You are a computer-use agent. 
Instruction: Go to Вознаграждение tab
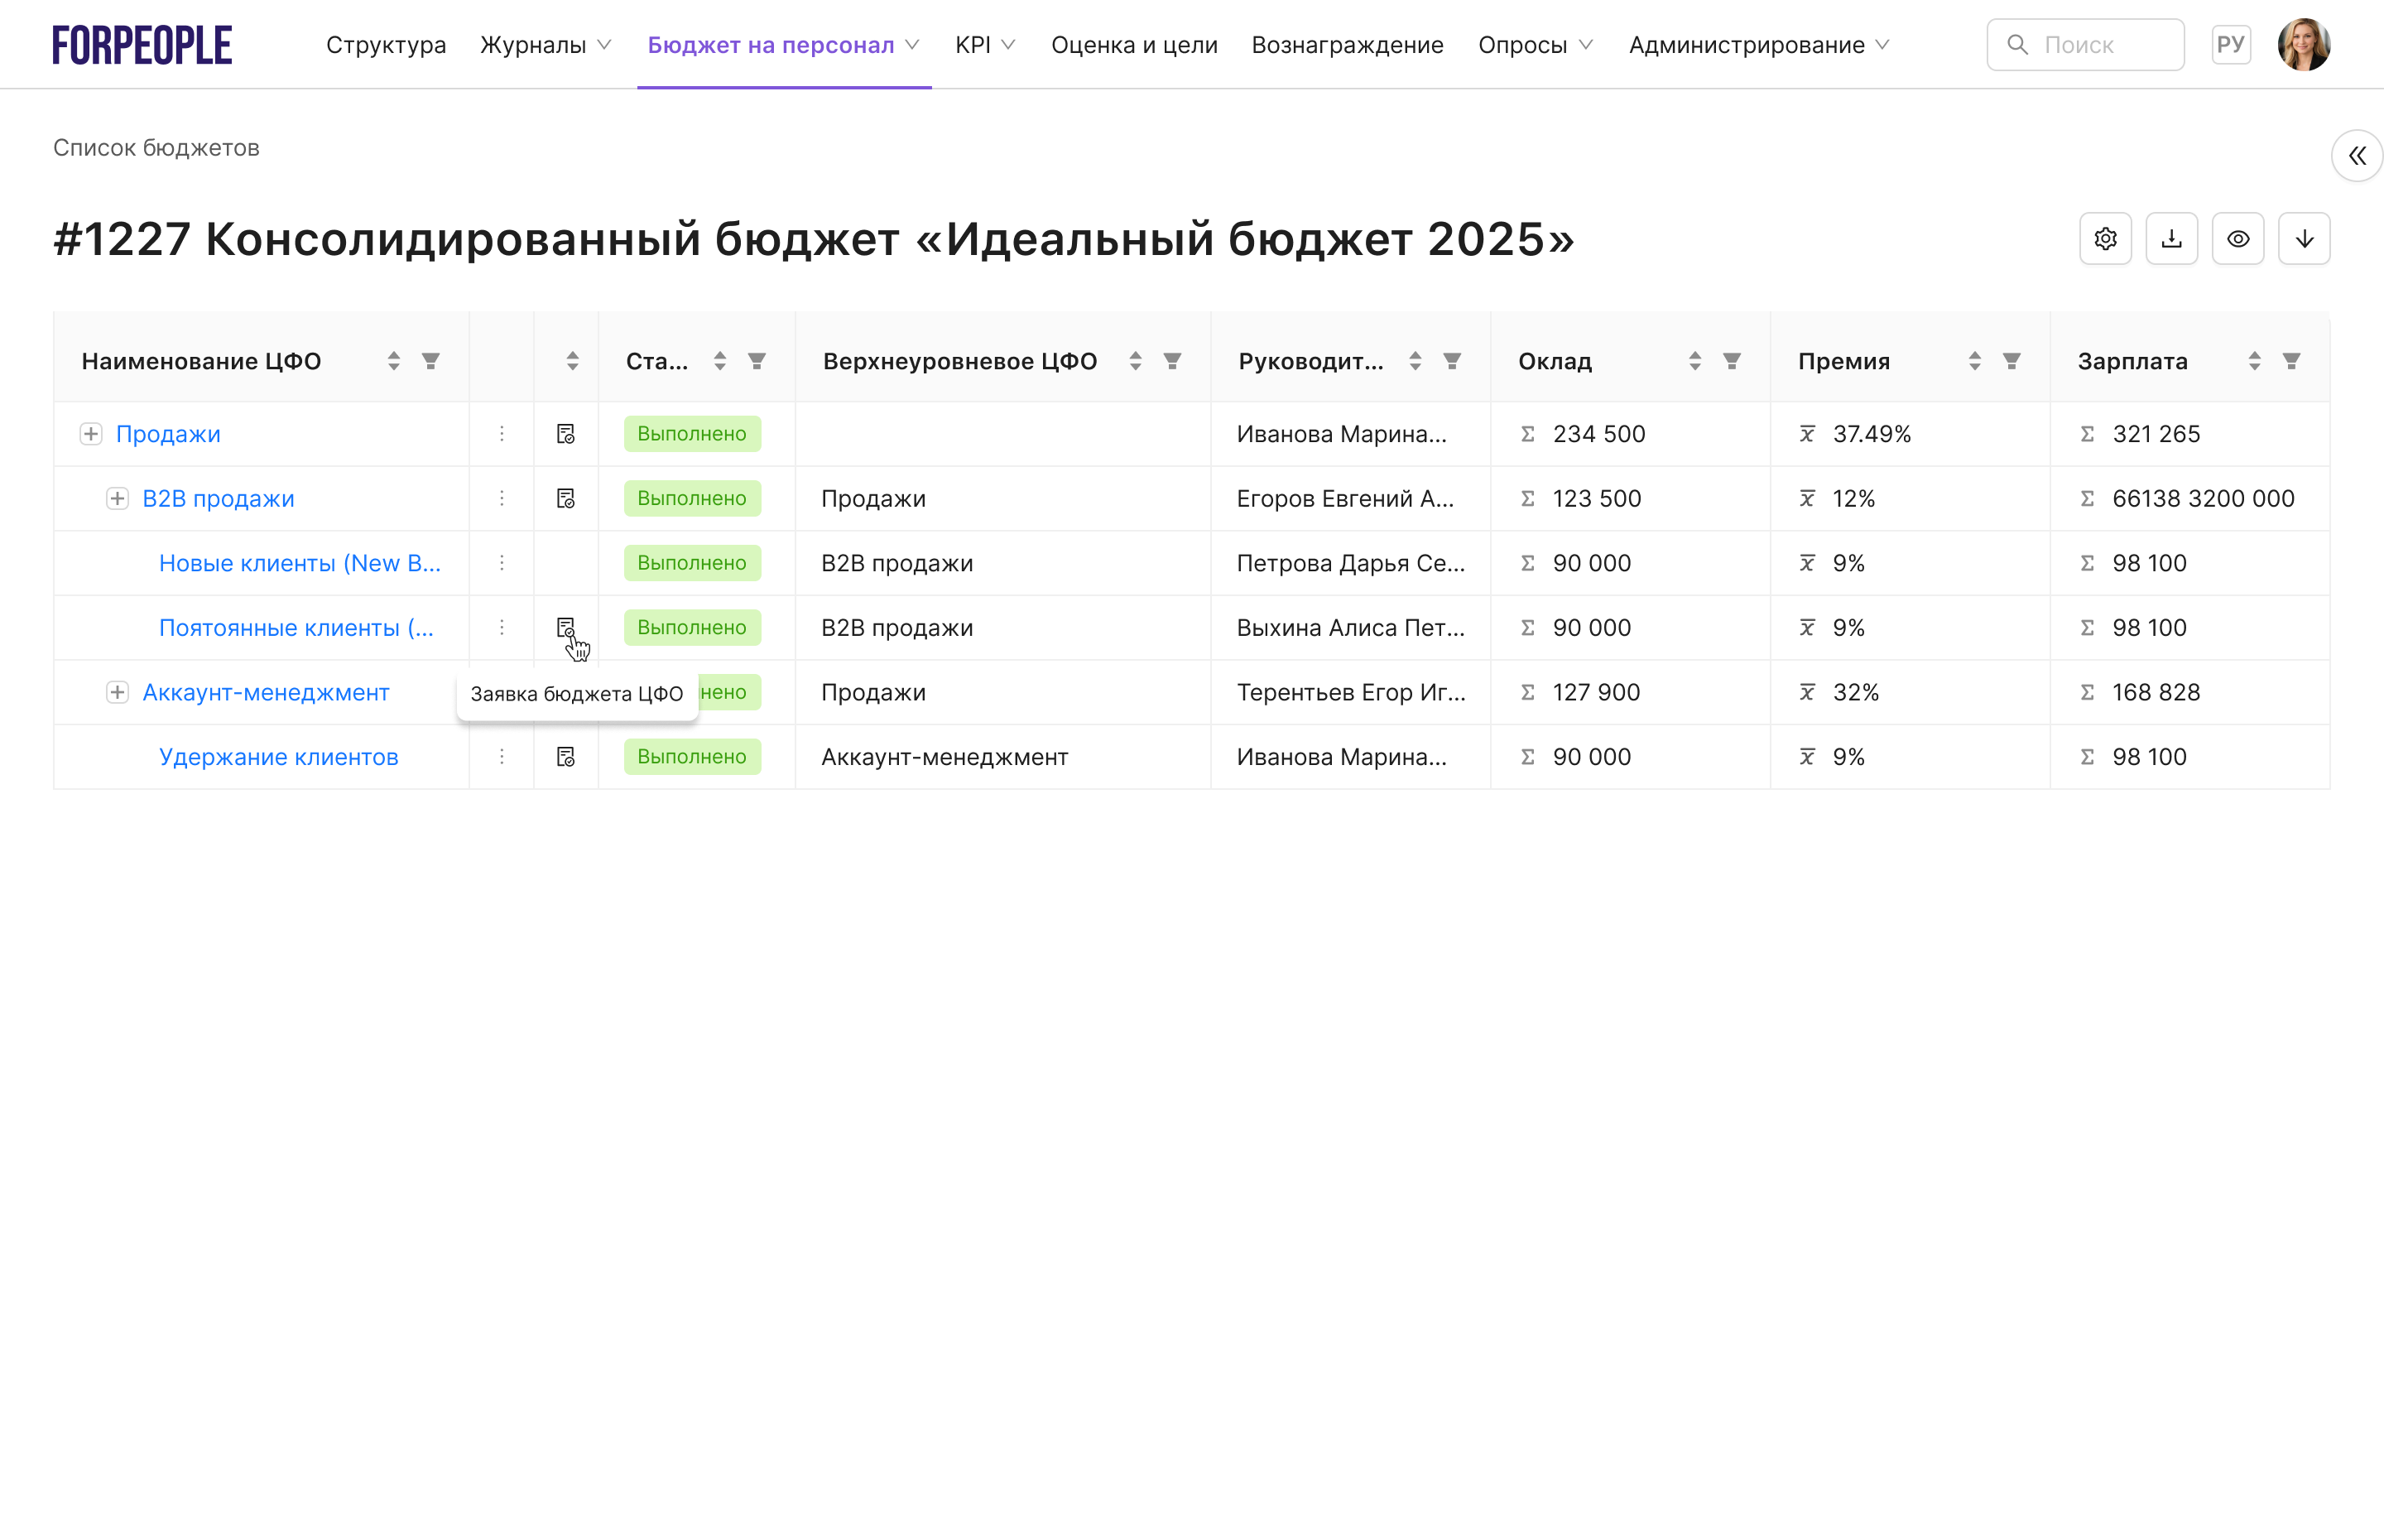[1347, 45]
